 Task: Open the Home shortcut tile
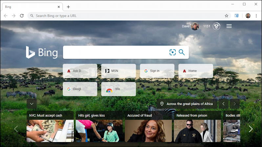[x=196, y=71]
